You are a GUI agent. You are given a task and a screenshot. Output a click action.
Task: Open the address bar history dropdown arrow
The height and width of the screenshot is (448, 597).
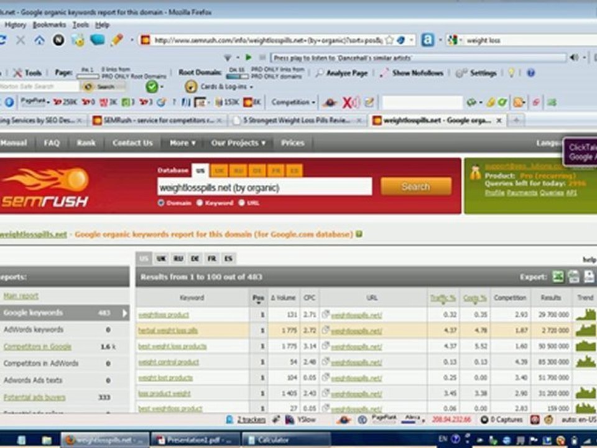[x=412, y=40]
